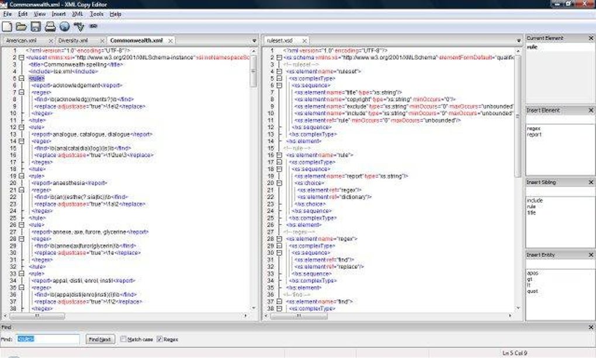The image size is (596, 358).
Task: Create a new document with the New icon
Action: (x=7, y=27)
